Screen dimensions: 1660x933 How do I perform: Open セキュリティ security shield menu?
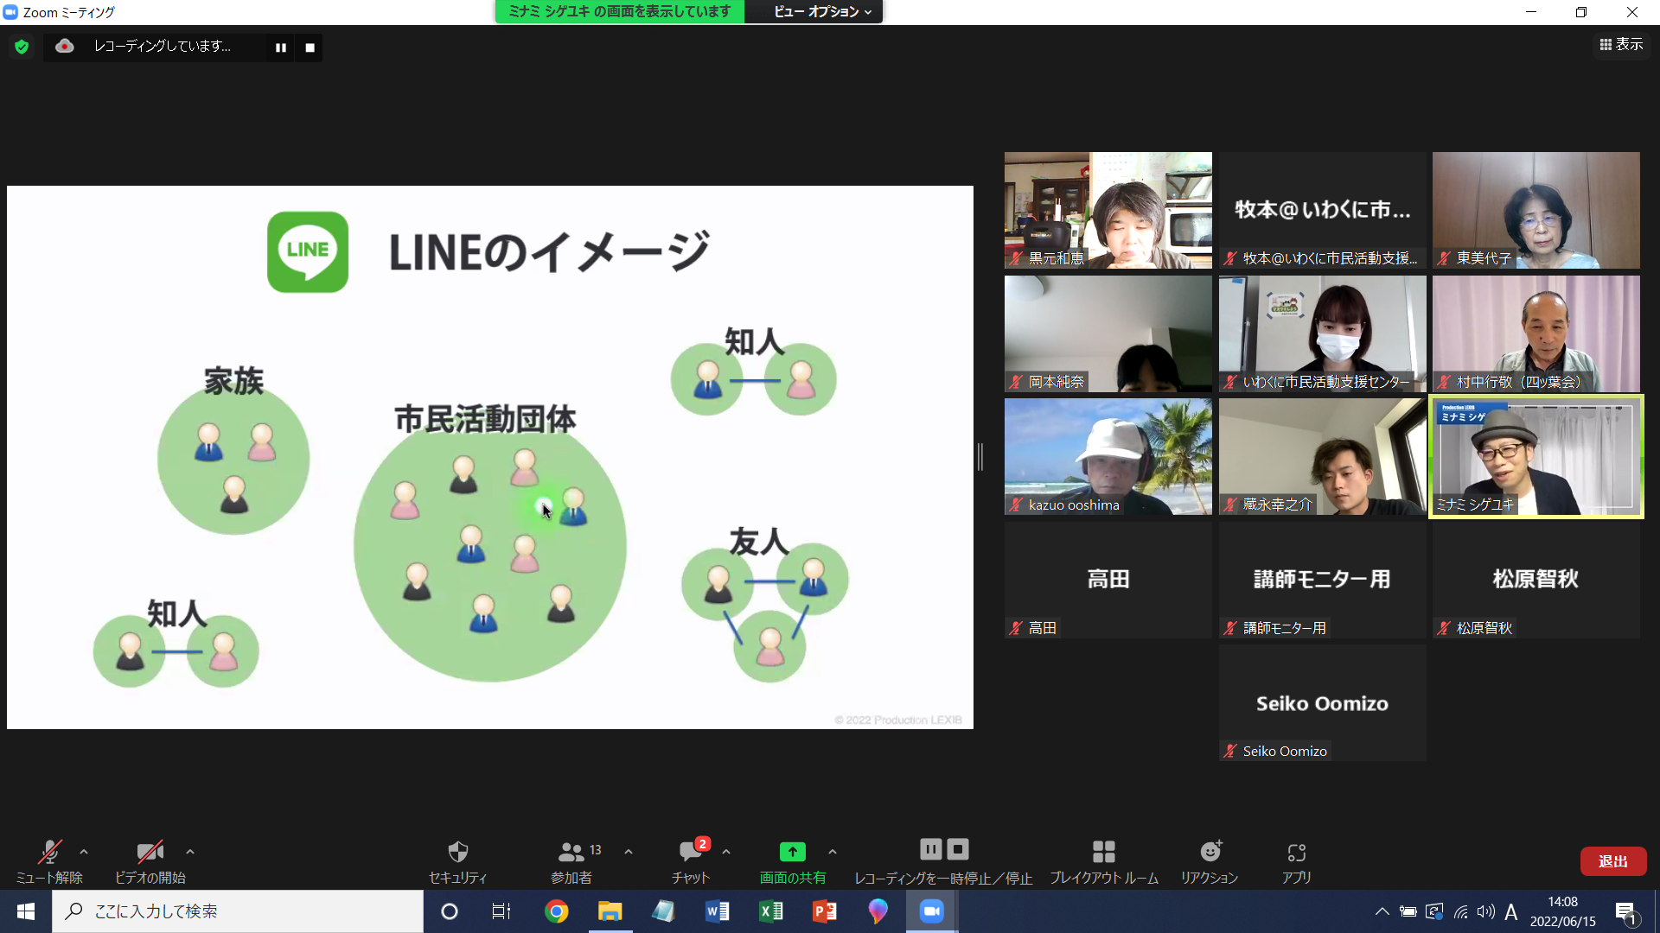click(x=458, y=861)
